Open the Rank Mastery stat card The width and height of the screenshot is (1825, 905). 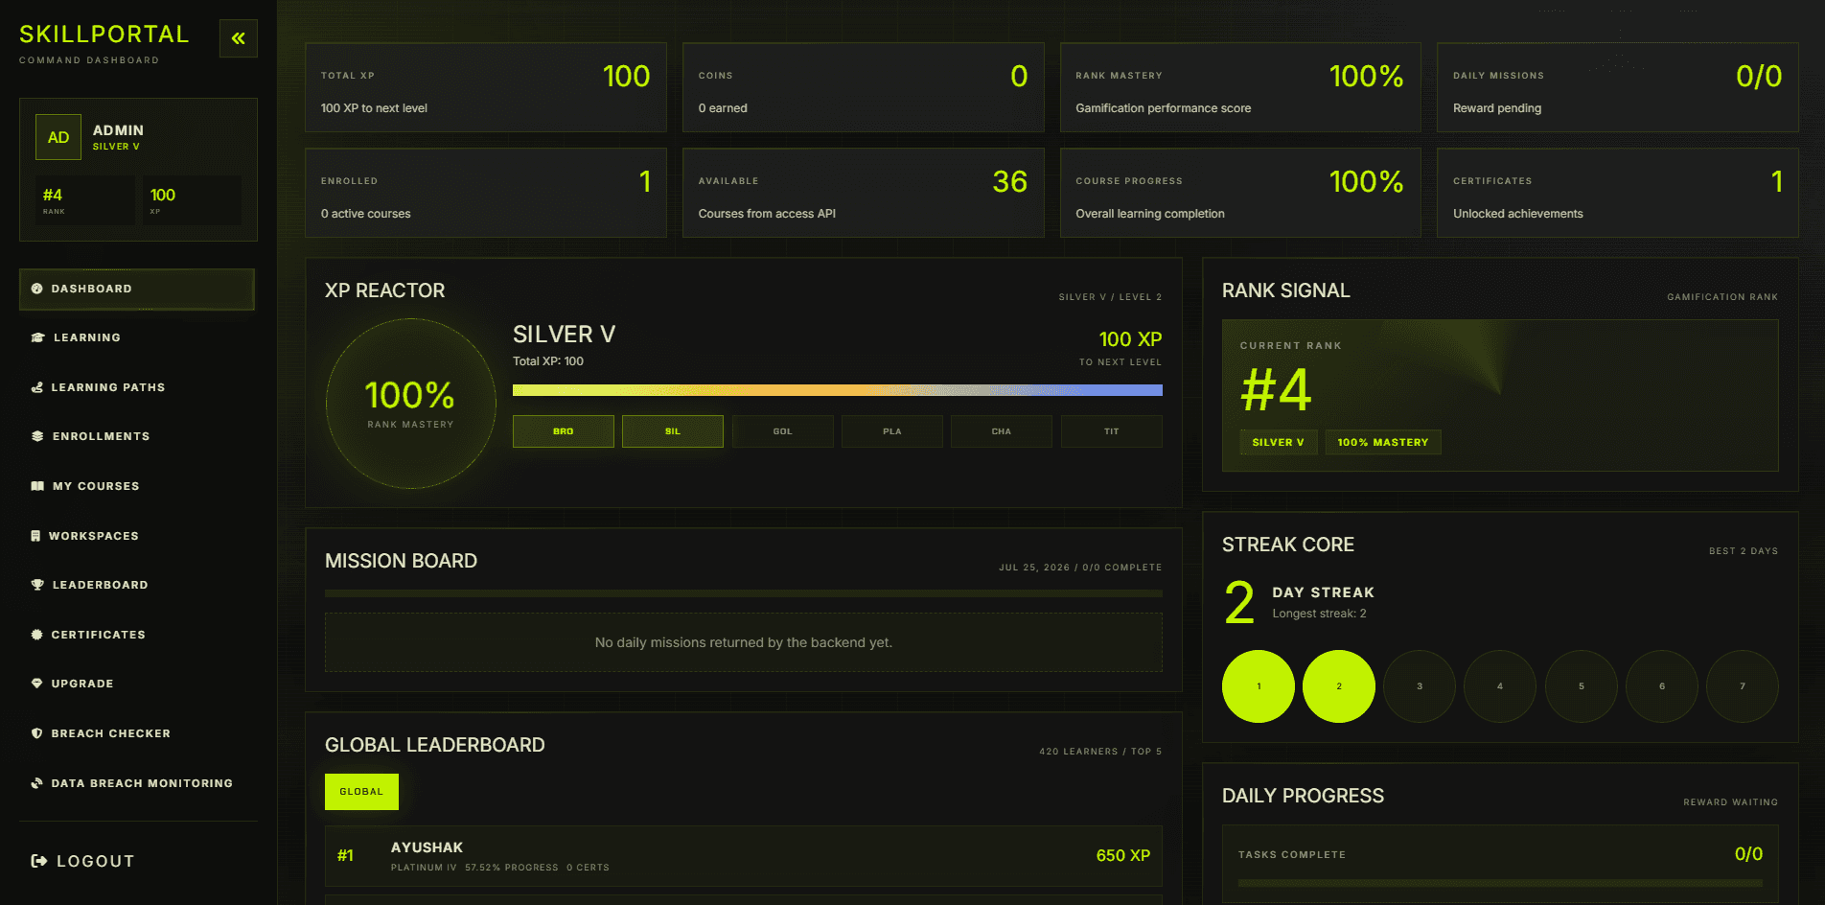[1240, 87]
